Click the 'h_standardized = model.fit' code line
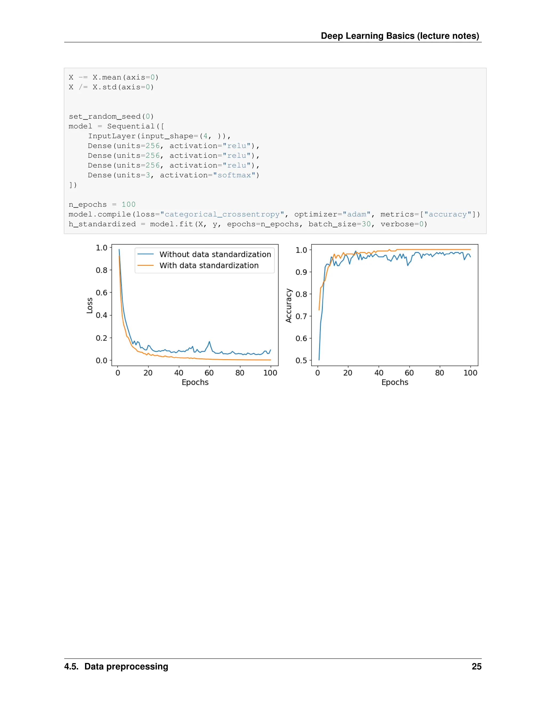The image size is (546, 707). [x=248, y=224]
